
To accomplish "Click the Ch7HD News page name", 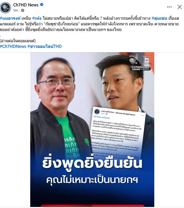I will pos(26,5).
